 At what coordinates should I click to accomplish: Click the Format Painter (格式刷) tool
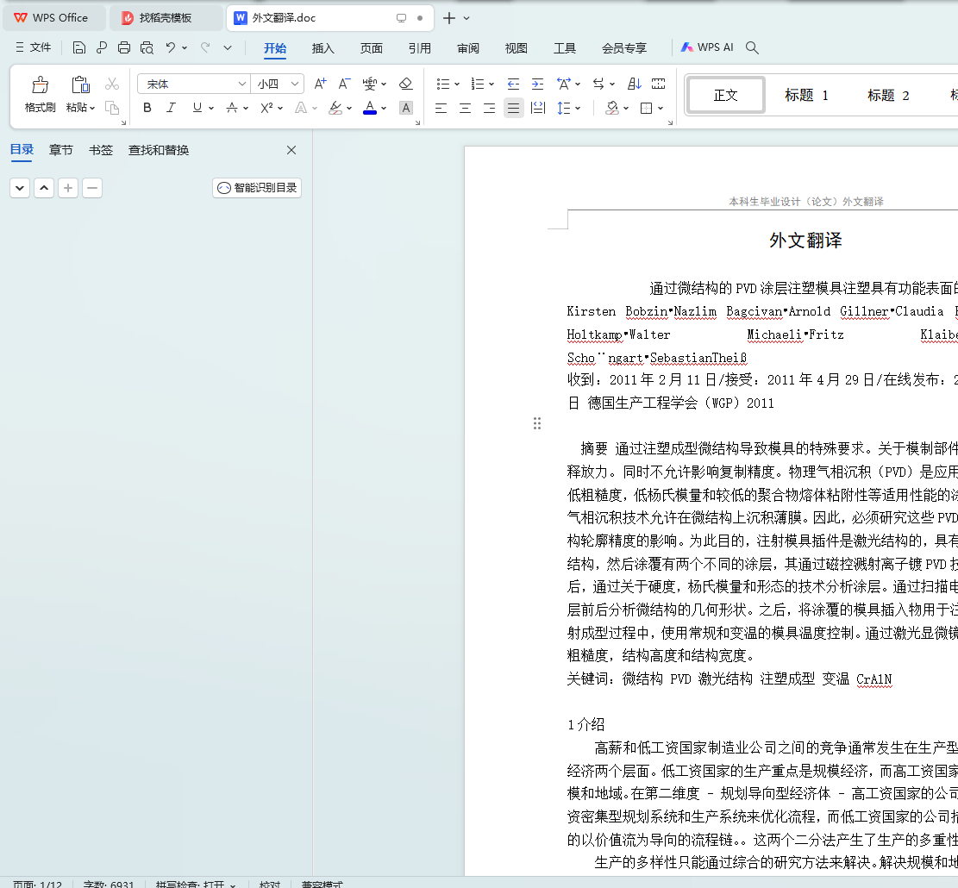pyautogui.click(x=41, y=95)
